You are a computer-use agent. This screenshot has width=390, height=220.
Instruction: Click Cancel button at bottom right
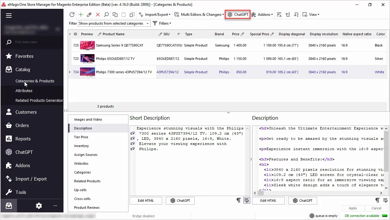(376, 208)
